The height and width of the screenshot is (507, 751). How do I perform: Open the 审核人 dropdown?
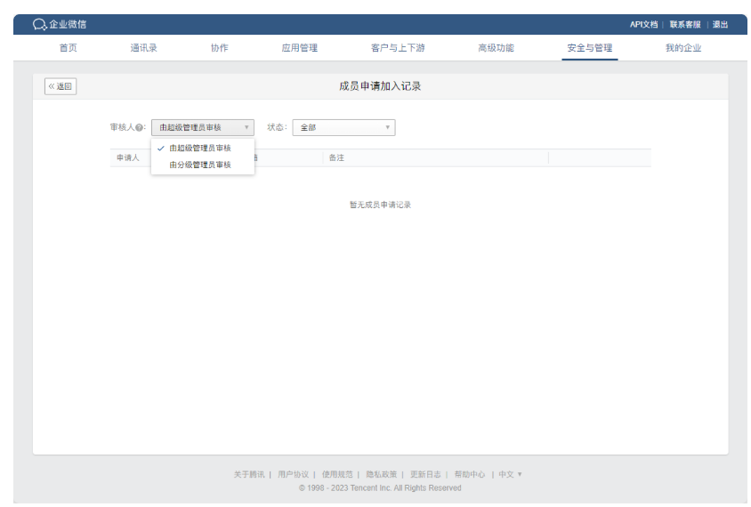click(202, 128)
